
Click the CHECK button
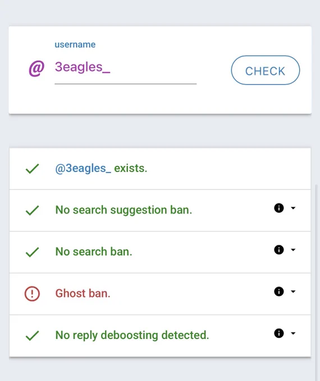[x=266, y=70]
